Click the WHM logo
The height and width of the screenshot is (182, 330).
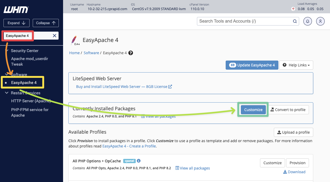point(16,10)
